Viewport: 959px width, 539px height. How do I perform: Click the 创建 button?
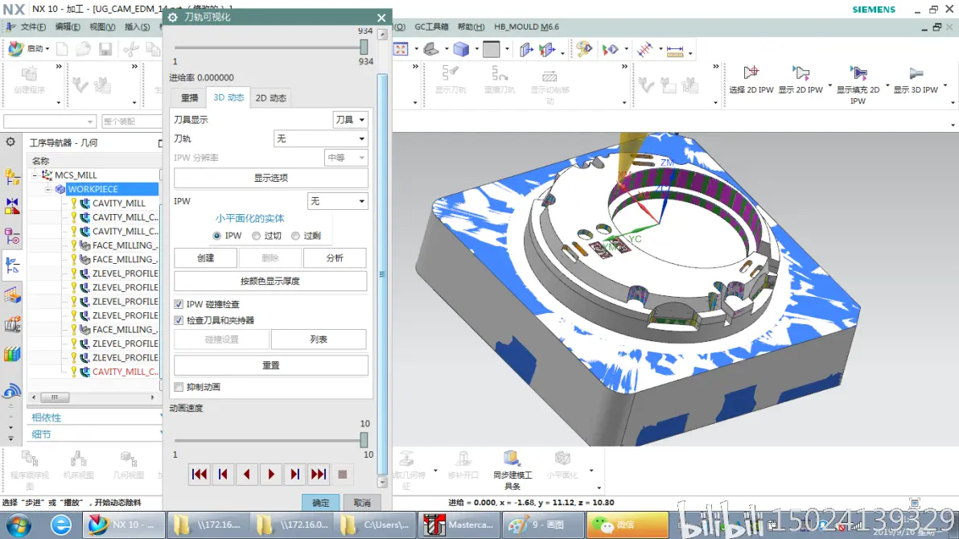(205, 258)
